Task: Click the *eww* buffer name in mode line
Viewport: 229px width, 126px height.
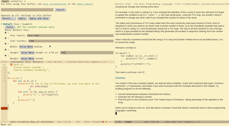Action: pyautogui.click(x=128, y=122)
